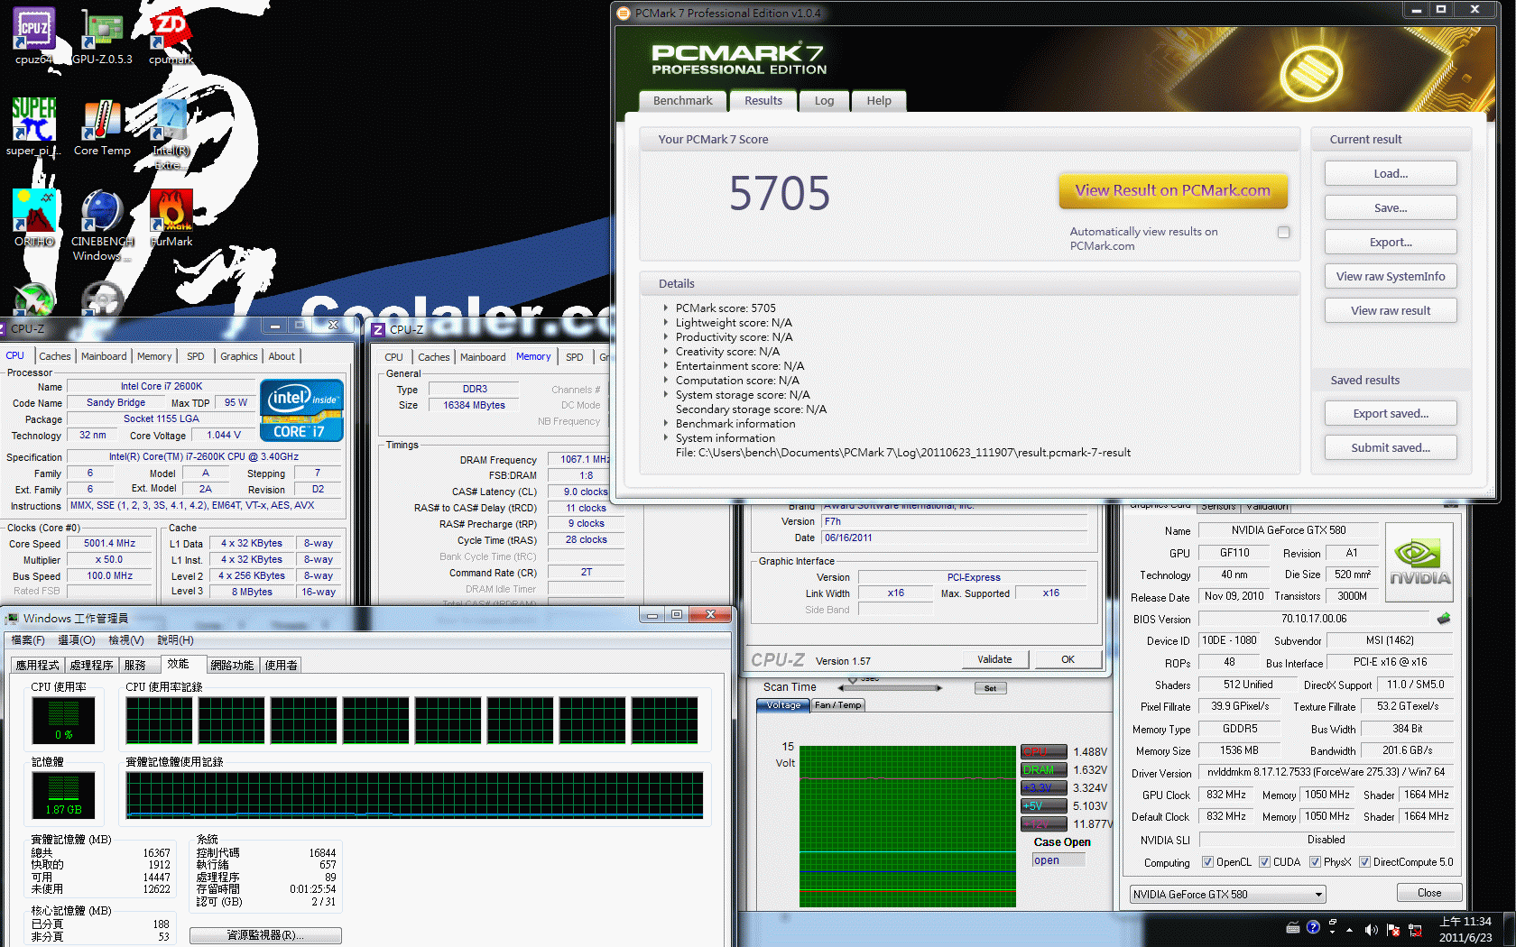Switch to the CPU-Z Mainboard tab

(104, 356)
